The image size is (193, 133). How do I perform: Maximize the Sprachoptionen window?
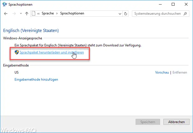point(173,5)
